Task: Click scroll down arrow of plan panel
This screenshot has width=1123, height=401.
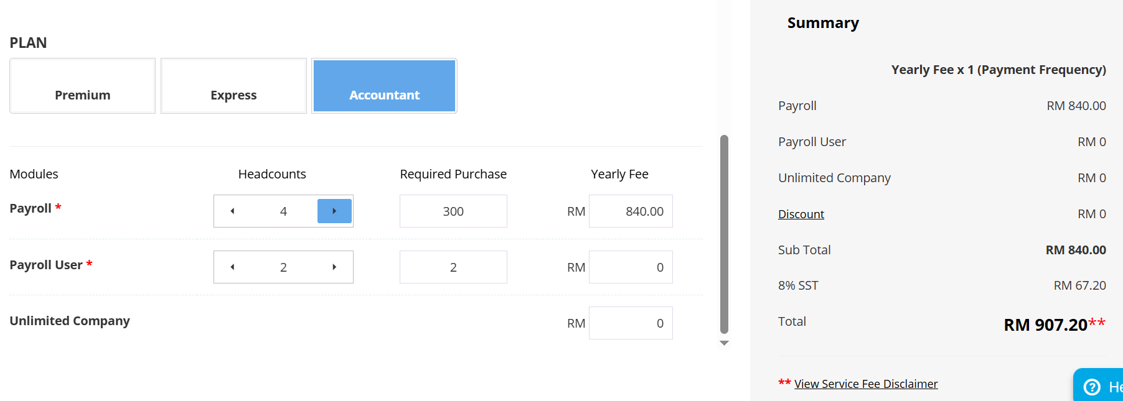Action: click(724, 343)
